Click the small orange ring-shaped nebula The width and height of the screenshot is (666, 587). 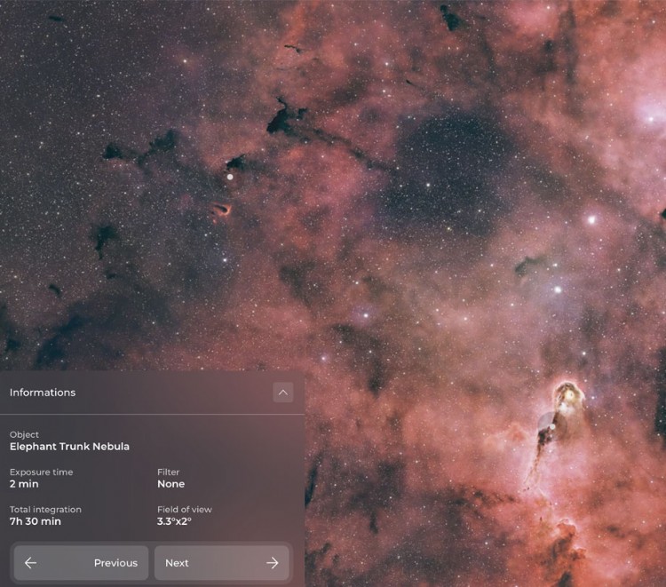pyautogui.click(x=220, y=210)
